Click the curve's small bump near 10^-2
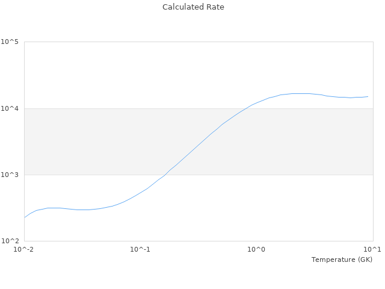 [x=53, y=208]
